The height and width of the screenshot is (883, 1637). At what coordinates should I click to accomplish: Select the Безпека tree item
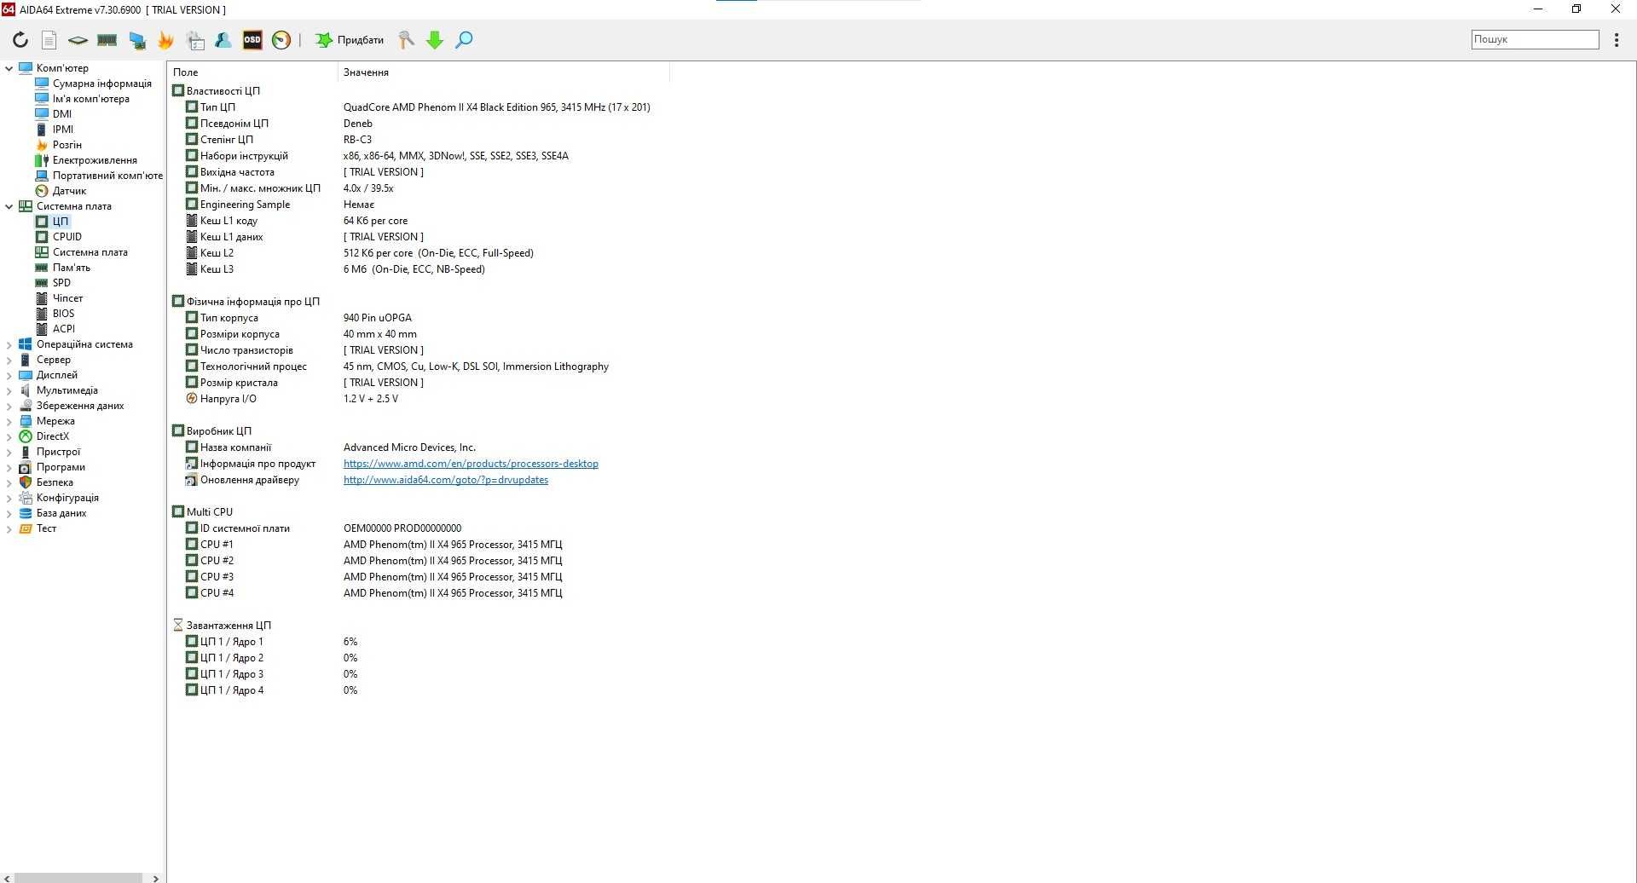pyautogui.click(x=54, y=482)
